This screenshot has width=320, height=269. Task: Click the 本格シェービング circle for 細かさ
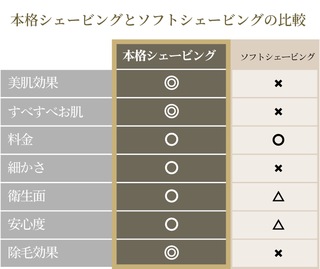pyautogui.click(x=171, y=168)
